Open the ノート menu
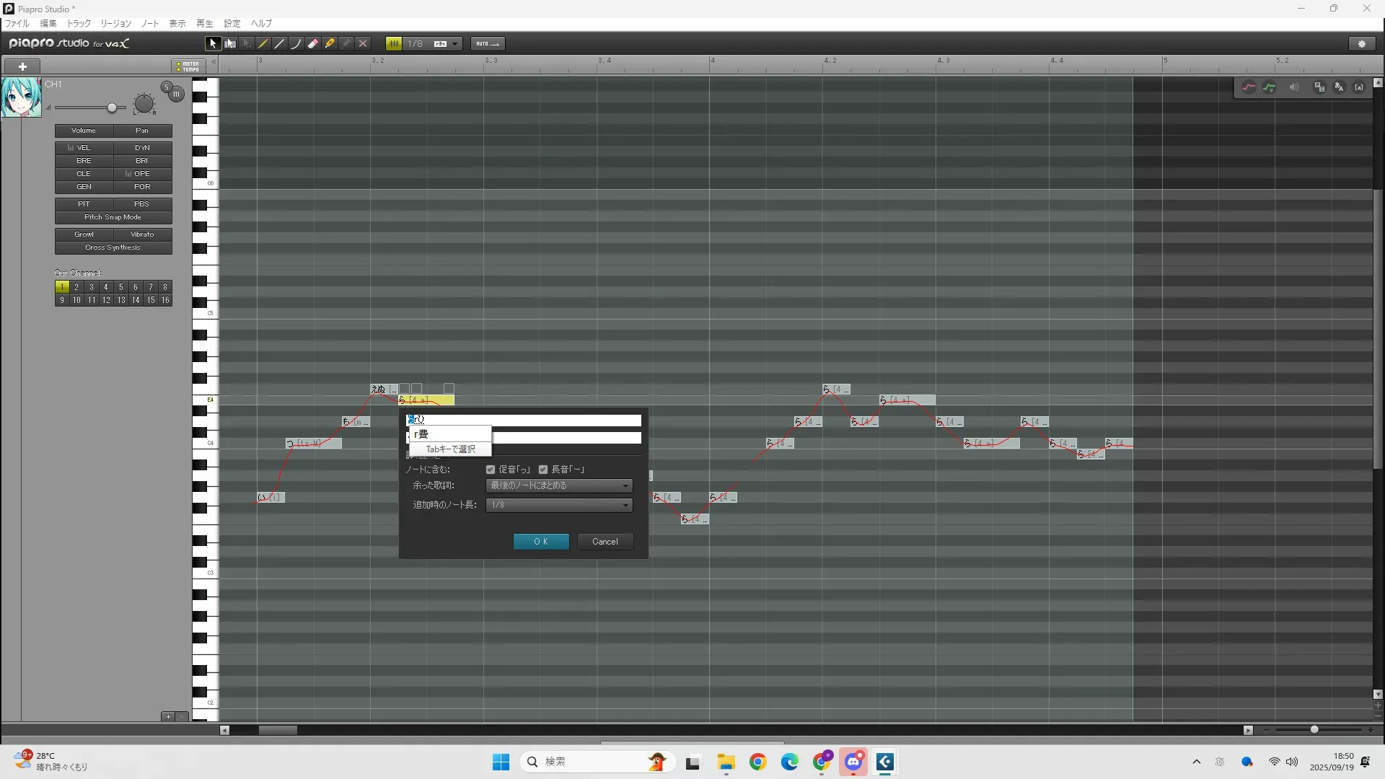 click(150, 24)
